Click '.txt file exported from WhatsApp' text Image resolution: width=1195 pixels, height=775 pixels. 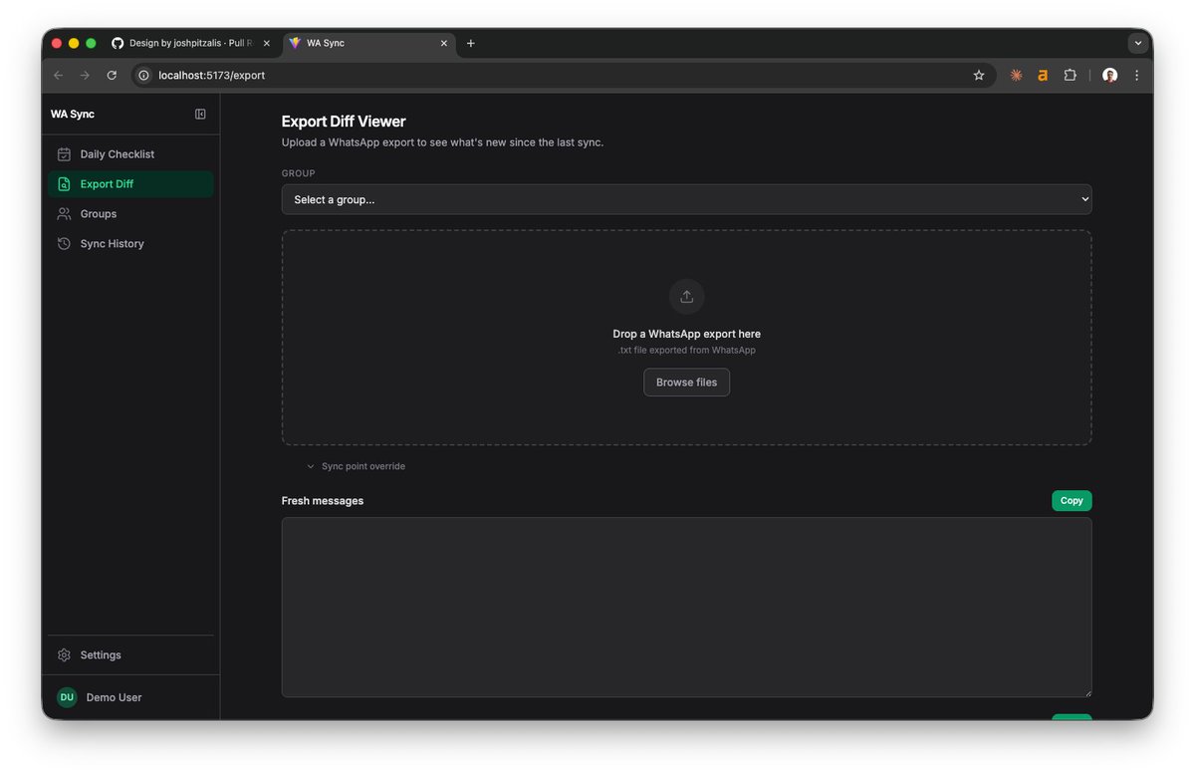687,351
